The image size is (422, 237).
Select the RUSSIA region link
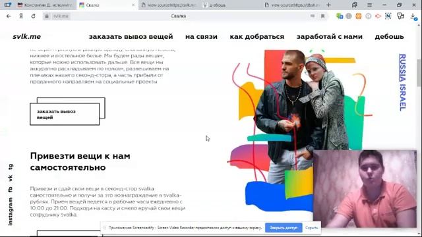tap(402, 68)
